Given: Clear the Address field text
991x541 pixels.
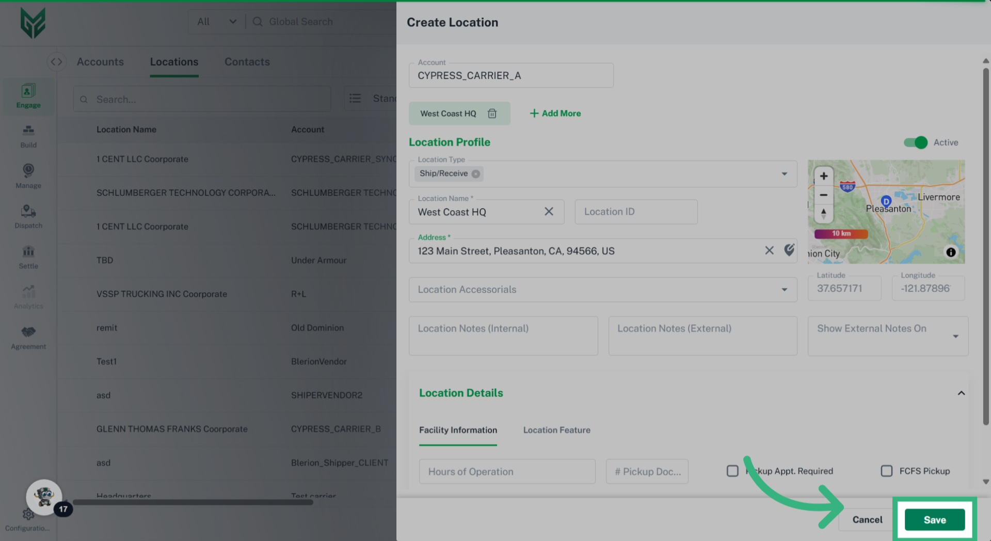Looking at the screenshot, I should (769, 250).
